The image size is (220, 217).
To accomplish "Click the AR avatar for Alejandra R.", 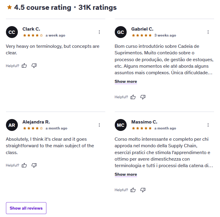I will 12,125.
